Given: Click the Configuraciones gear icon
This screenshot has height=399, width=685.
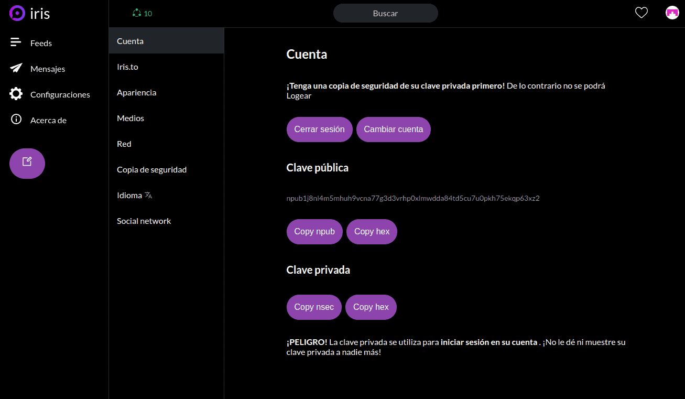Looking at the screenshot, I should pos(16,94).
